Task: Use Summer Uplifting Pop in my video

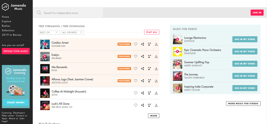Action: tap(245, 64)
